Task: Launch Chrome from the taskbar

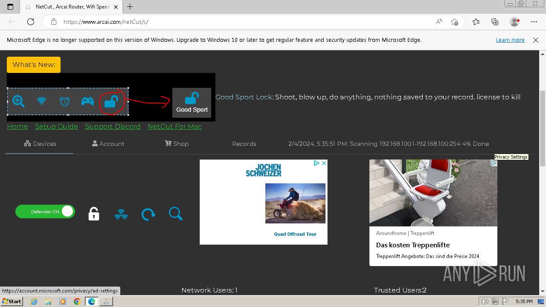Action: tap(77, 301)
